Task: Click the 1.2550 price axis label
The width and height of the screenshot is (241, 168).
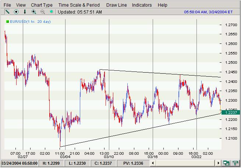Action: [x=231, y=53]
